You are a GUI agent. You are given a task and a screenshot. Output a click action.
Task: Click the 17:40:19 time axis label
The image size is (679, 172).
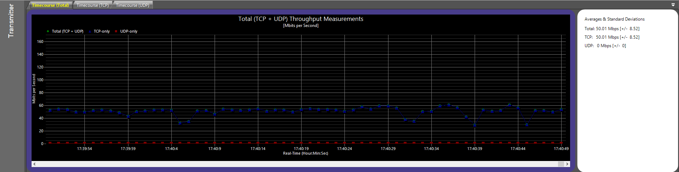[x=301, y=149]
